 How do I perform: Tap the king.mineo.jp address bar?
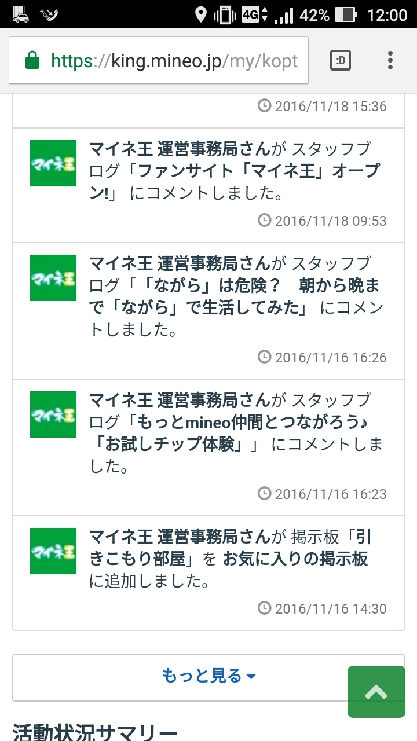click(x=174, y=60)
